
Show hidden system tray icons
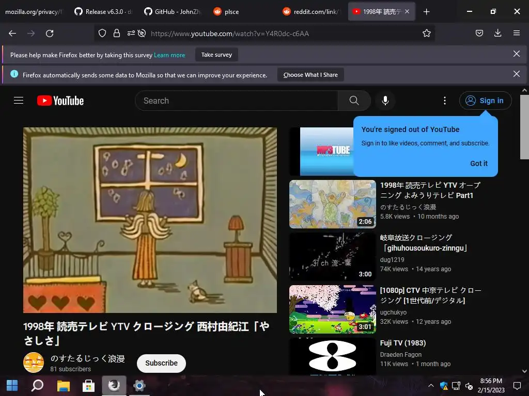tap(431, 386)
